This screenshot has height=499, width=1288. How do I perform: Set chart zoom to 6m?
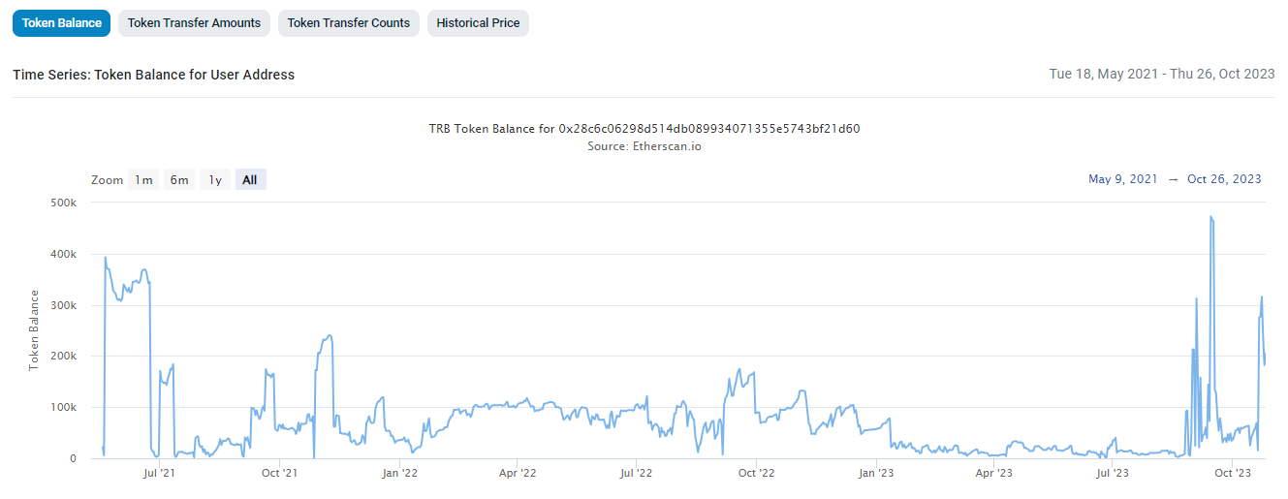coord(179,180)
